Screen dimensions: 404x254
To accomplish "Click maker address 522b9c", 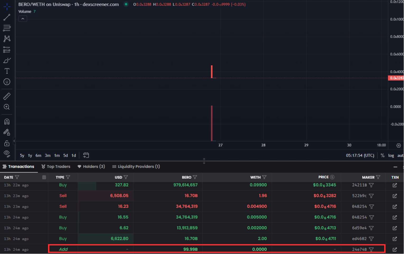I will point(359,196).
